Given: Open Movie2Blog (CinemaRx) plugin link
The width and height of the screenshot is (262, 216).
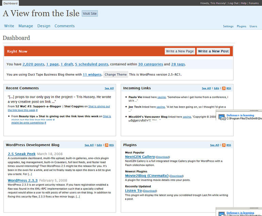Looking at the screenshot, I should pos(147,176).
